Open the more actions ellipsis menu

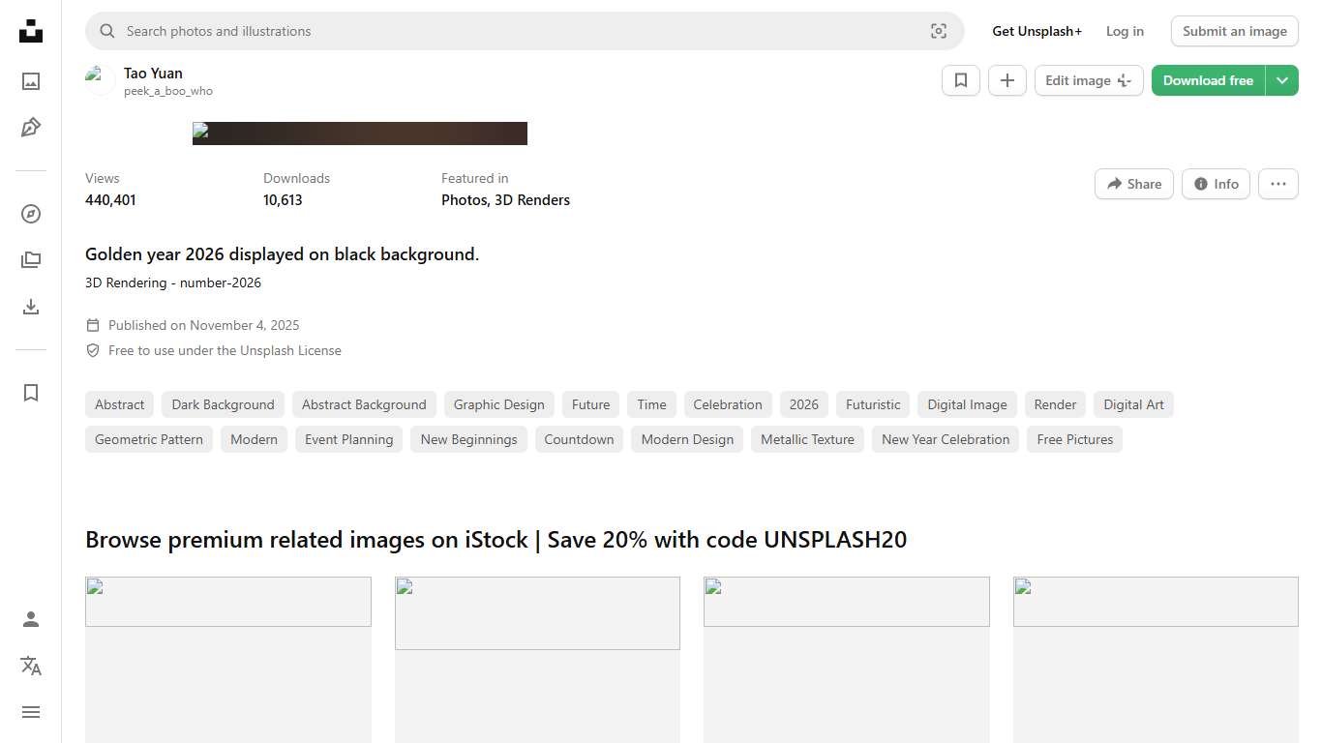(1277, 184)
